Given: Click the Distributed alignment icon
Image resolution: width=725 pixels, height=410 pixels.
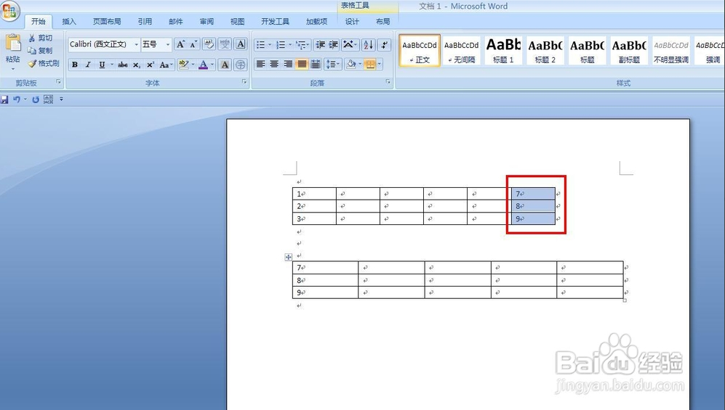Looking at the screenshot, I should point(316,64).
